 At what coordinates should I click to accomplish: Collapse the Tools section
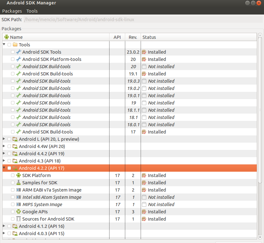click(x=4, y=44)
